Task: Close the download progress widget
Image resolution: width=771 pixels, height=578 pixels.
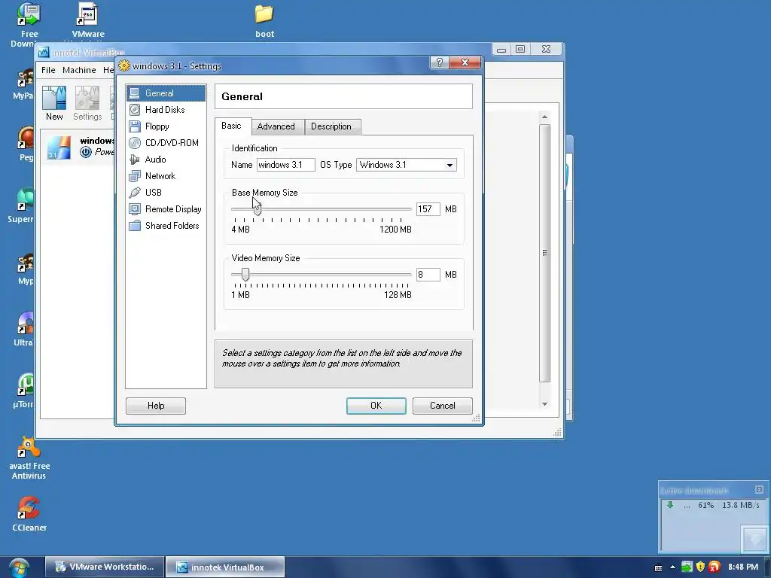Action: [x=759, y=489]
